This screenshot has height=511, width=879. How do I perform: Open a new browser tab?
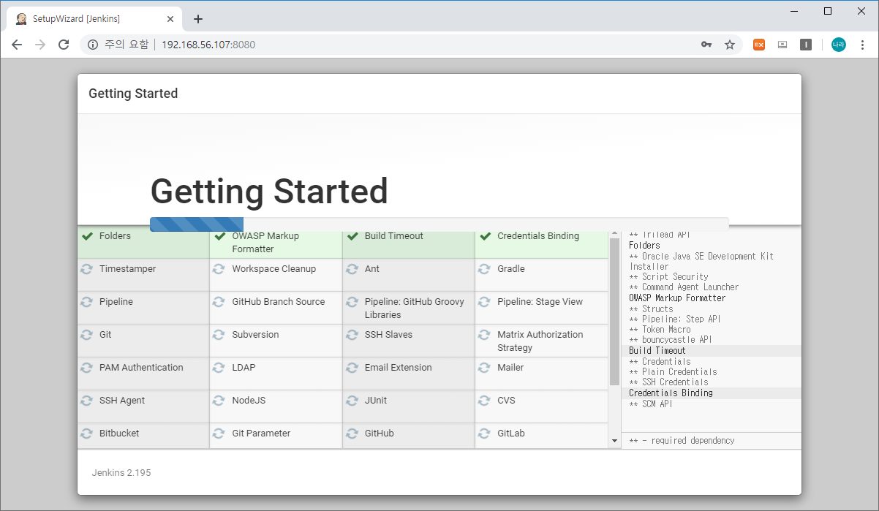pyautogui.click(x=198, y=19)
